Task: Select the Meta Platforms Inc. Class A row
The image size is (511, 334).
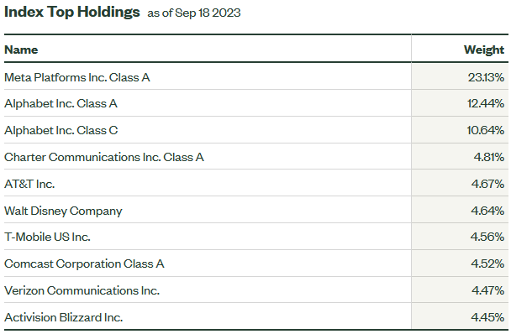Action: pos(256,76)
